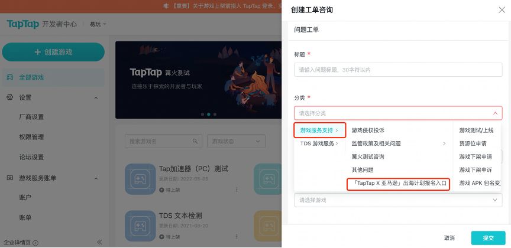The height and width of the screenshot is (248, 511).
Task: Select the first banner carousel dot
Action: 202,115
